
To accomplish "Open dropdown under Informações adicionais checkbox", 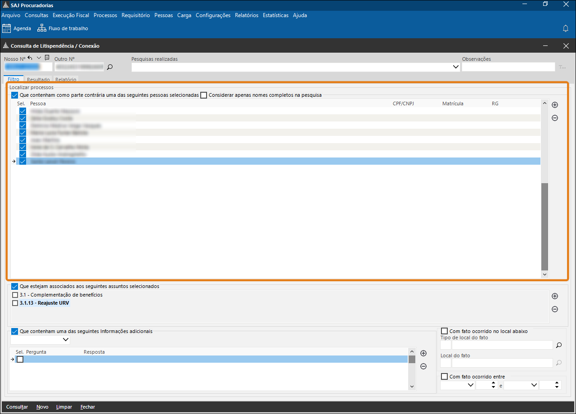I will tap(66, 339).
